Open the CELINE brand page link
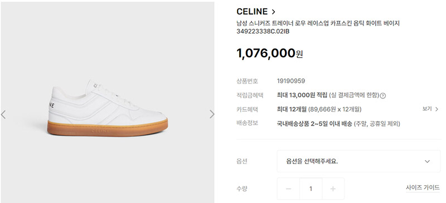Viewport: 446px width, 203px height. (252, 12)
